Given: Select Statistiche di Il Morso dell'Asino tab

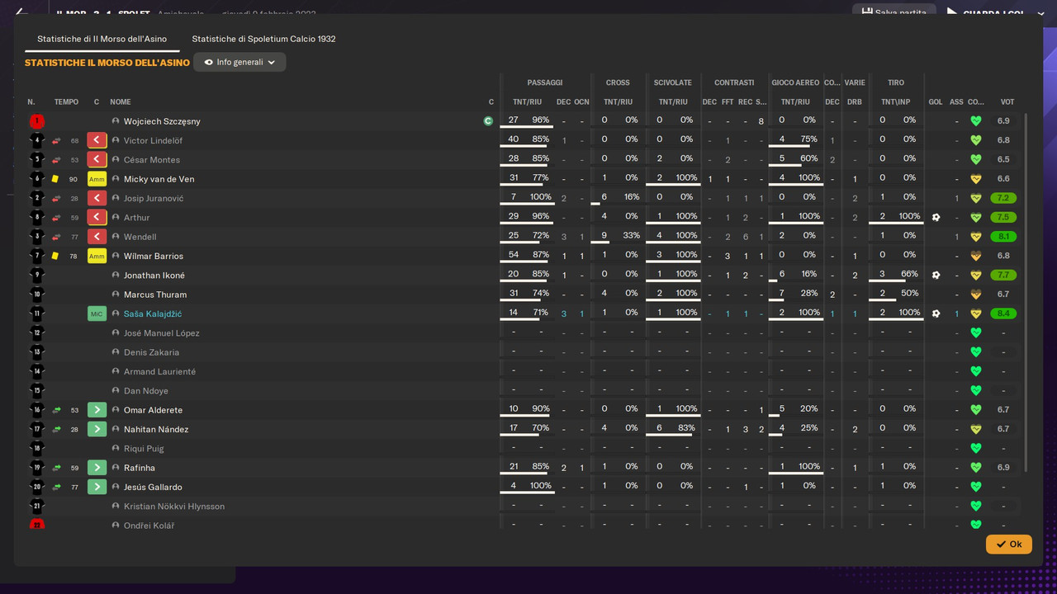Looking at the screenshot, I should click(x=102, y=39).
